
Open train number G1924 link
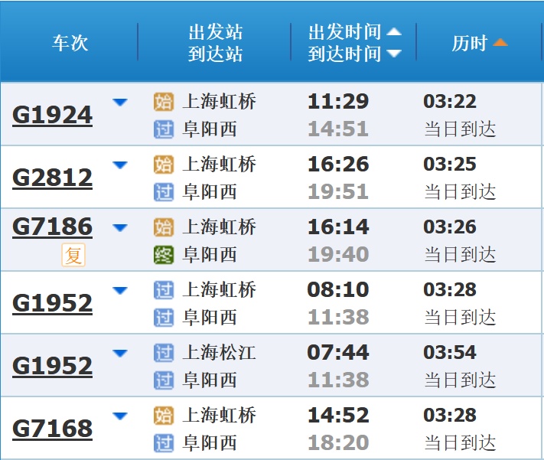[52, 115]
